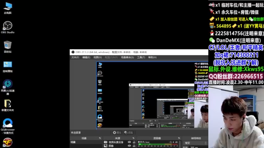Viewport: 264px width, 148px height.
Task: Click the 转场特效 panel header
Action: (195, 138)
